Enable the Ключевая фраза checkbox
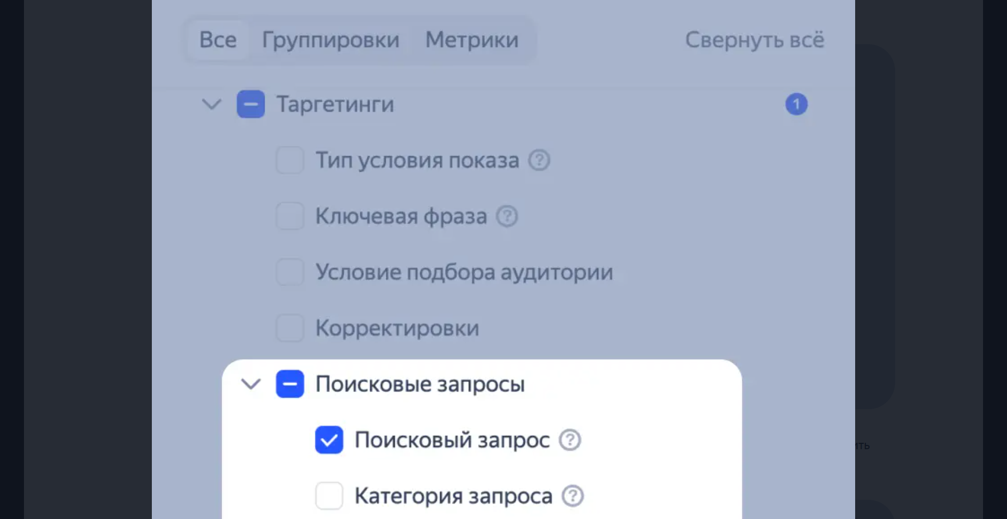 coord(289,216)
